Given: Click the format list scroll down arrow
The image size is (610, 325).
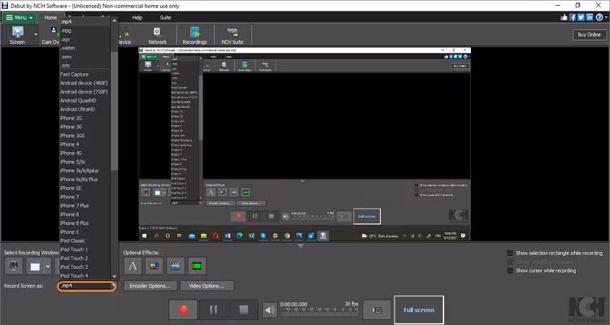Looking at the screenshot, I should (x=114, y=276).
